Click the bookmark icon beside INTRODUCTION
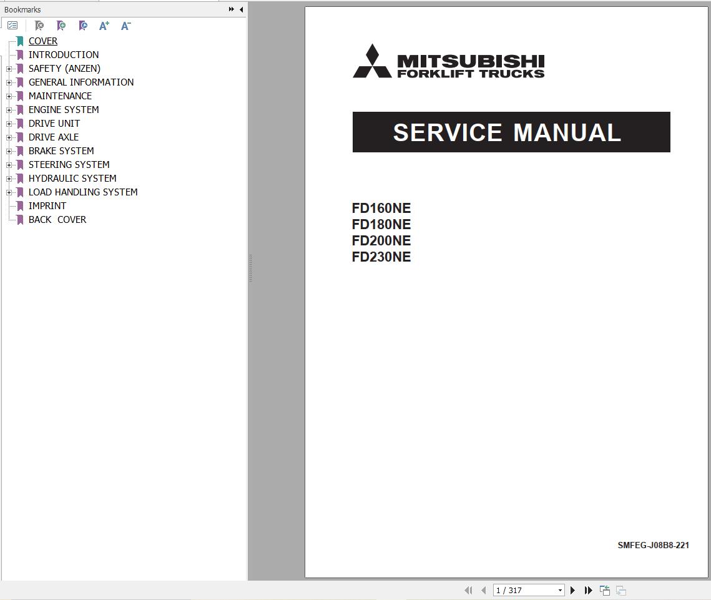Viewport: 711px width, 600px height. pyautogui.click(x=20, y=55)
